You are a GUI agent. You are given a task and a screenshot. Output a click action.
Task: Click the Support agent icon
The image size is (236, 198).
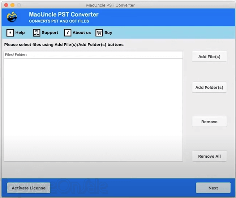37,32
